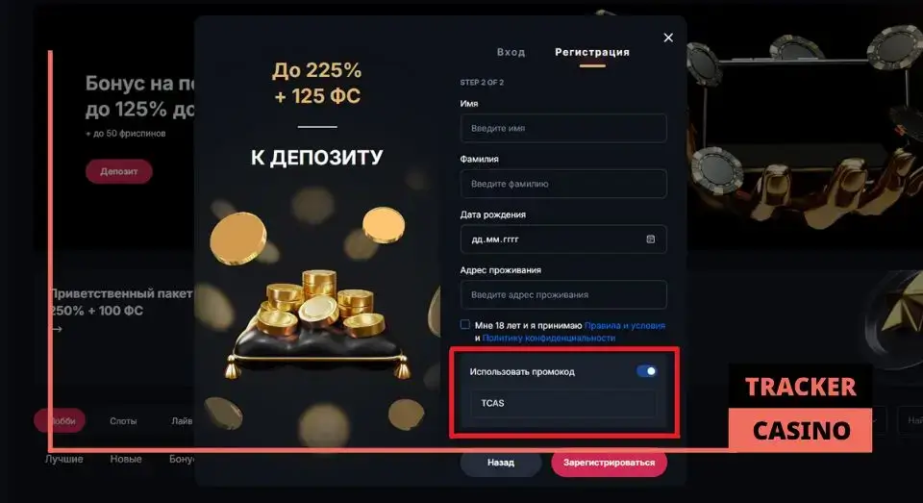The height and width of the screenshot is (503, 923).
Task: Submit with the Зарегистрироваться button
Action: [610, 463]
